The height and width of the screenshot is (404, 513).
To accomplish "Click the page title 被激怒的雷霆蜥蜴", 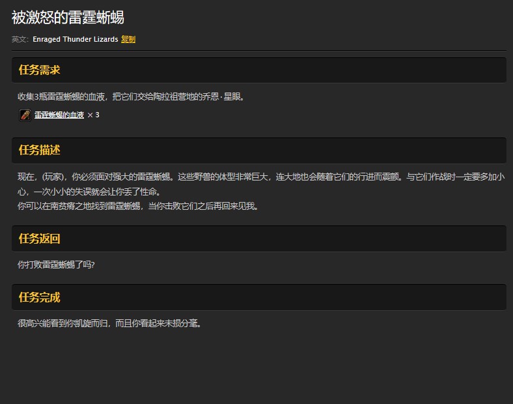I will point(68,18).
